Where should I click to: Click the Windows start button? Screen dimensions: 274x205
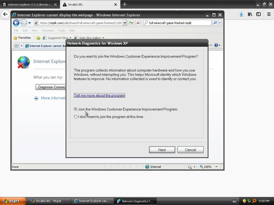click(x=13, y=201)
